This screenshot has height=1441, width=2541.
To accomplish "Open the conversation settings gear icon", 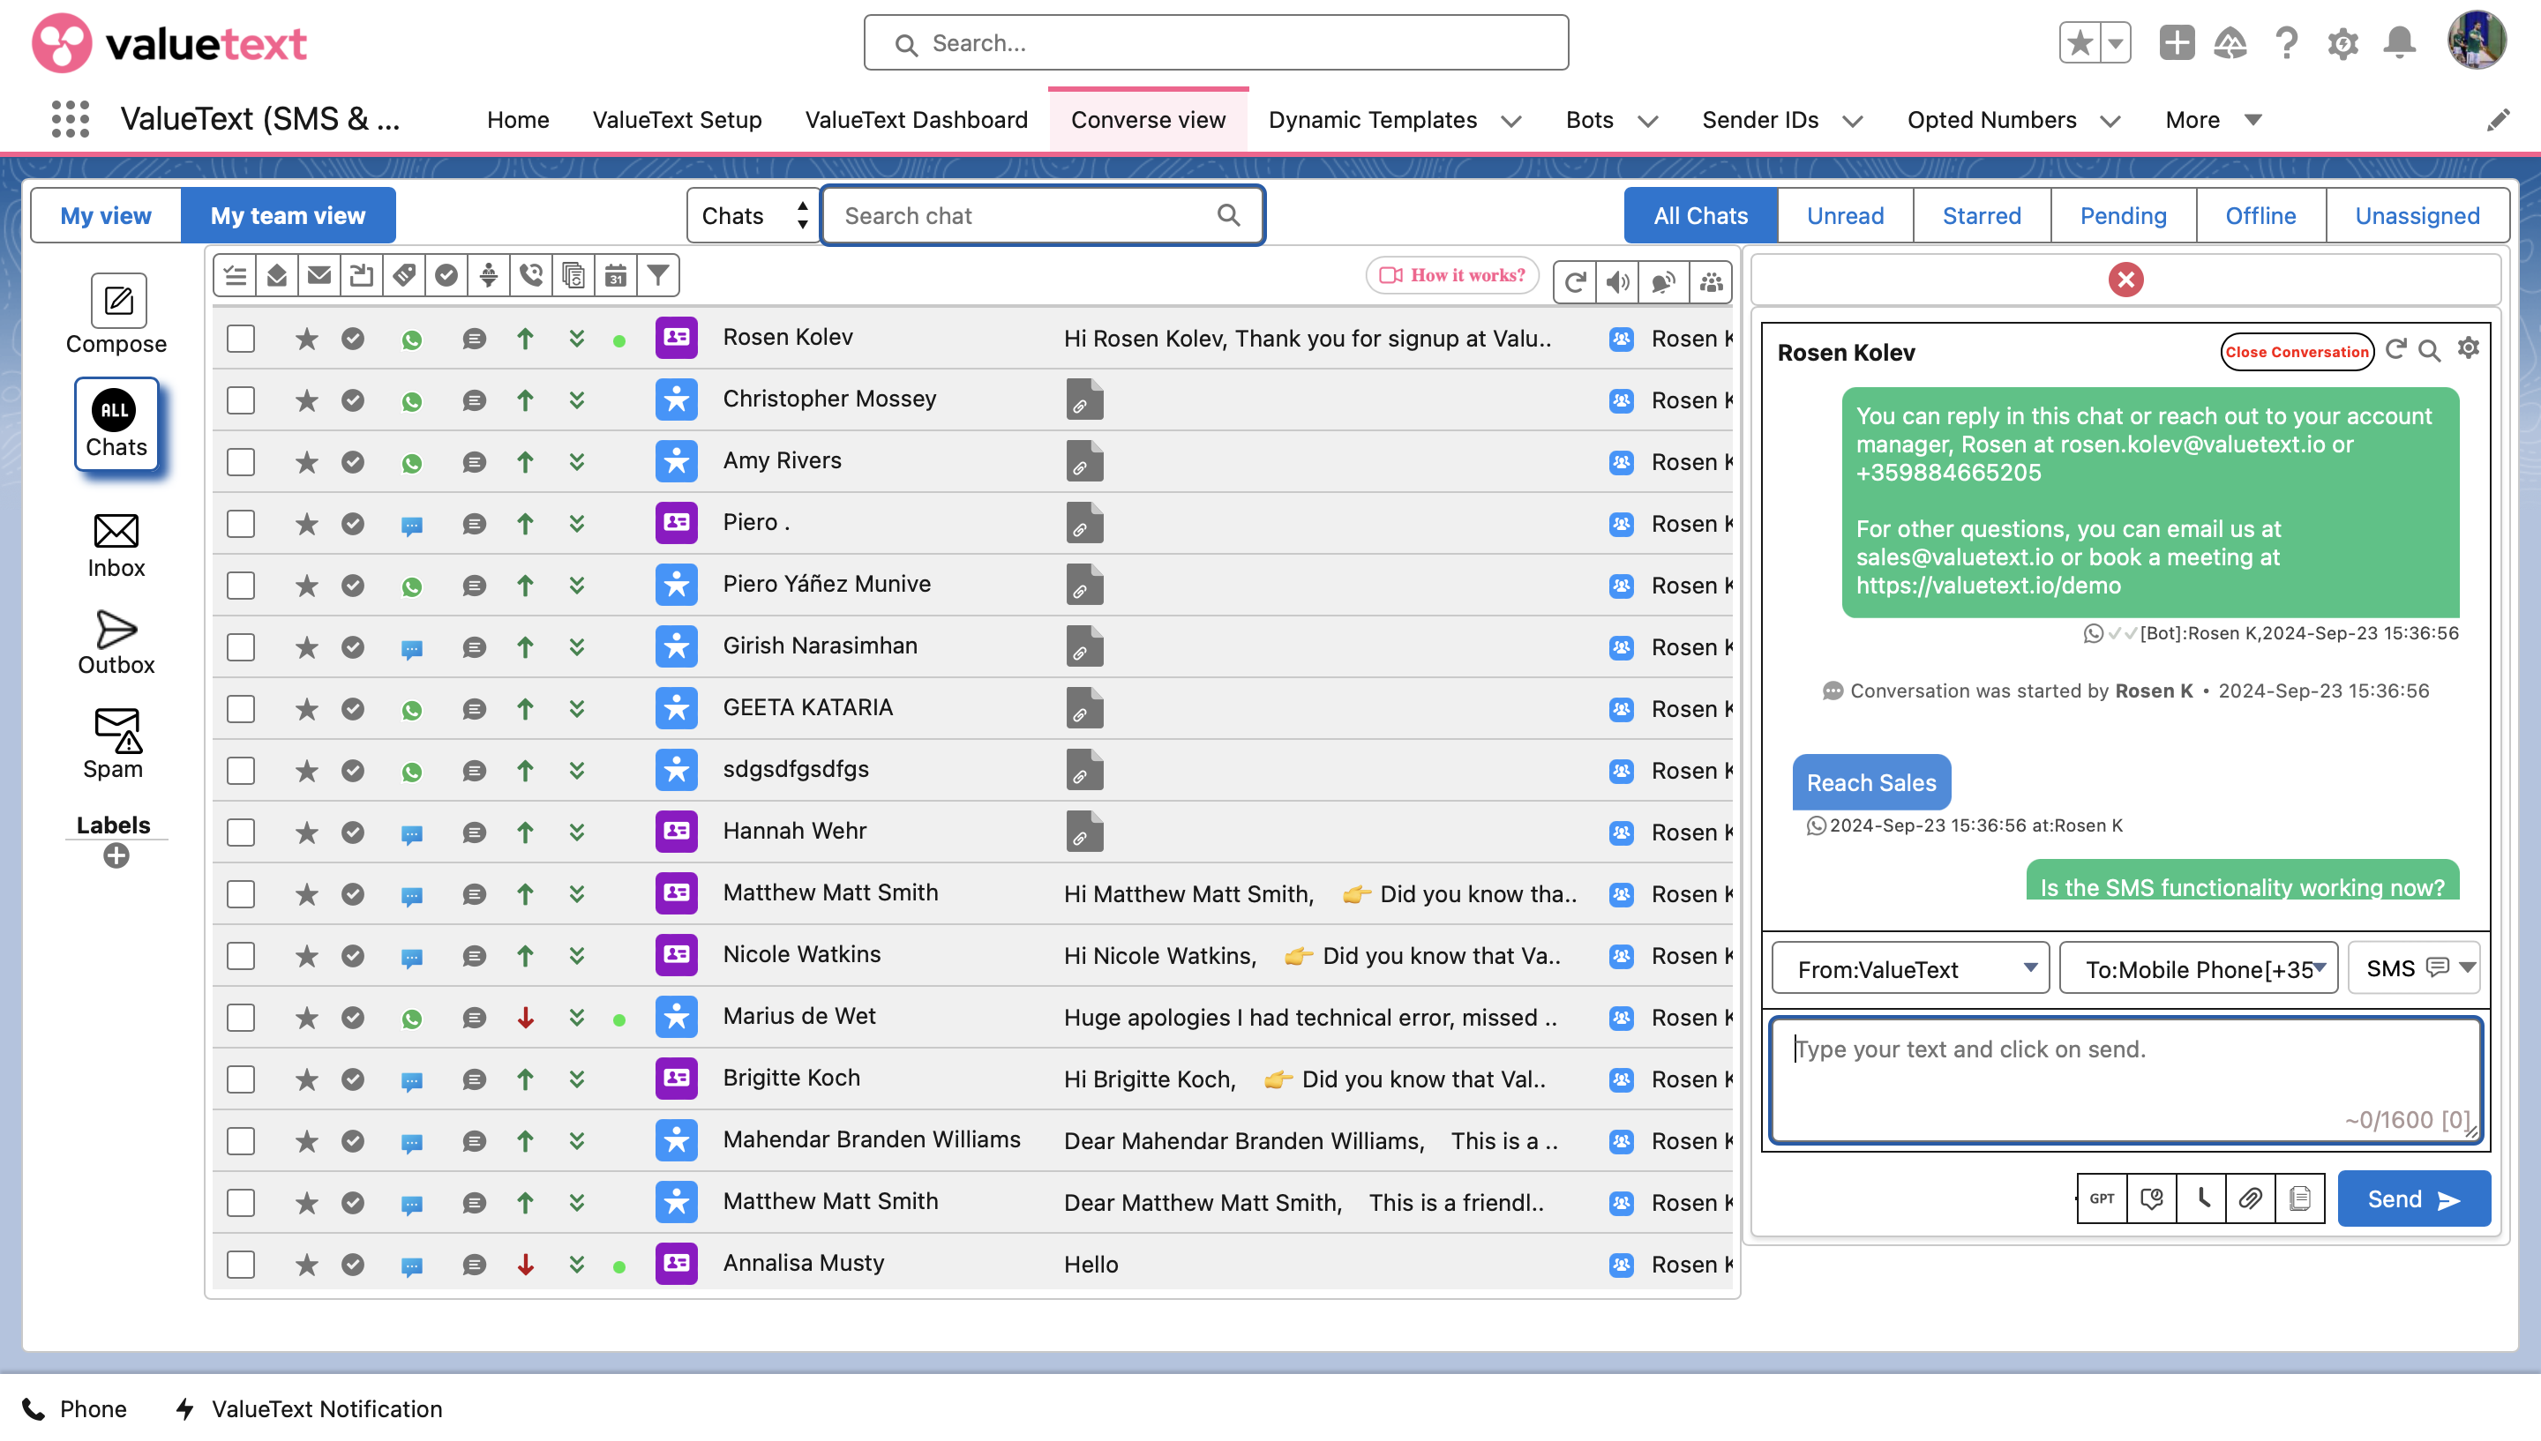I will coord(2468,349).
